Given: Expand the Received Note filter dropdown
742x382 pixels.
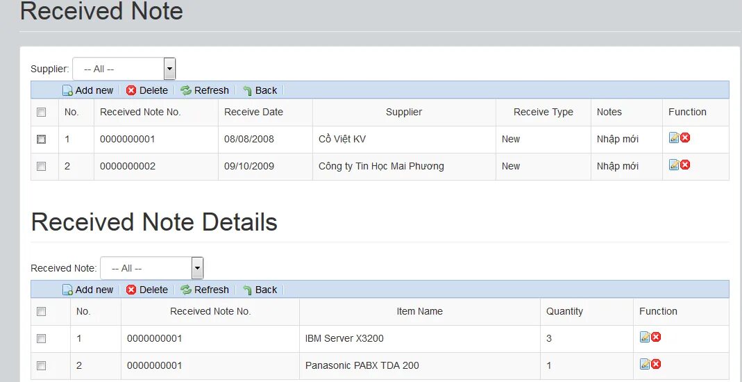Looking at the screenshot, I should (152, 268).
